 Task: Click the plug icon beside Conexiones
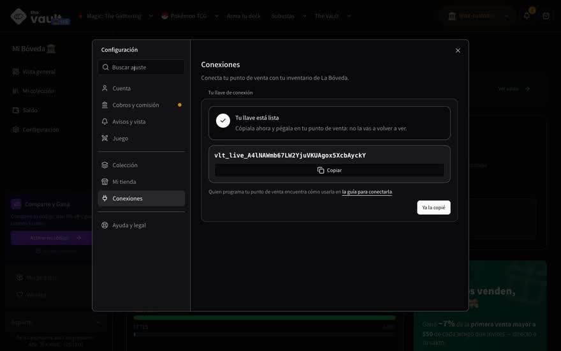[105, 198]
